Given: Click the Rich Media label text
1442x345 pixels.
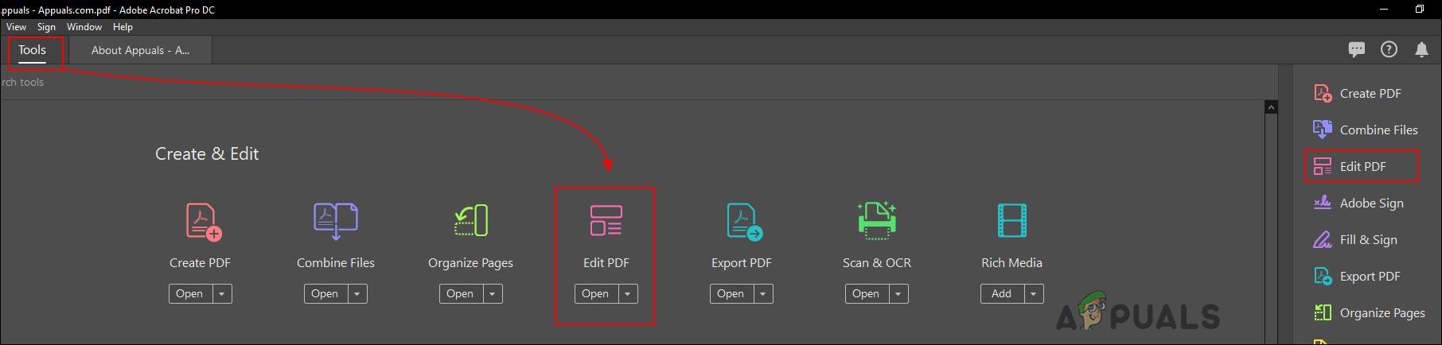Looking at the screenshot, I should (x=1011, y=262).
